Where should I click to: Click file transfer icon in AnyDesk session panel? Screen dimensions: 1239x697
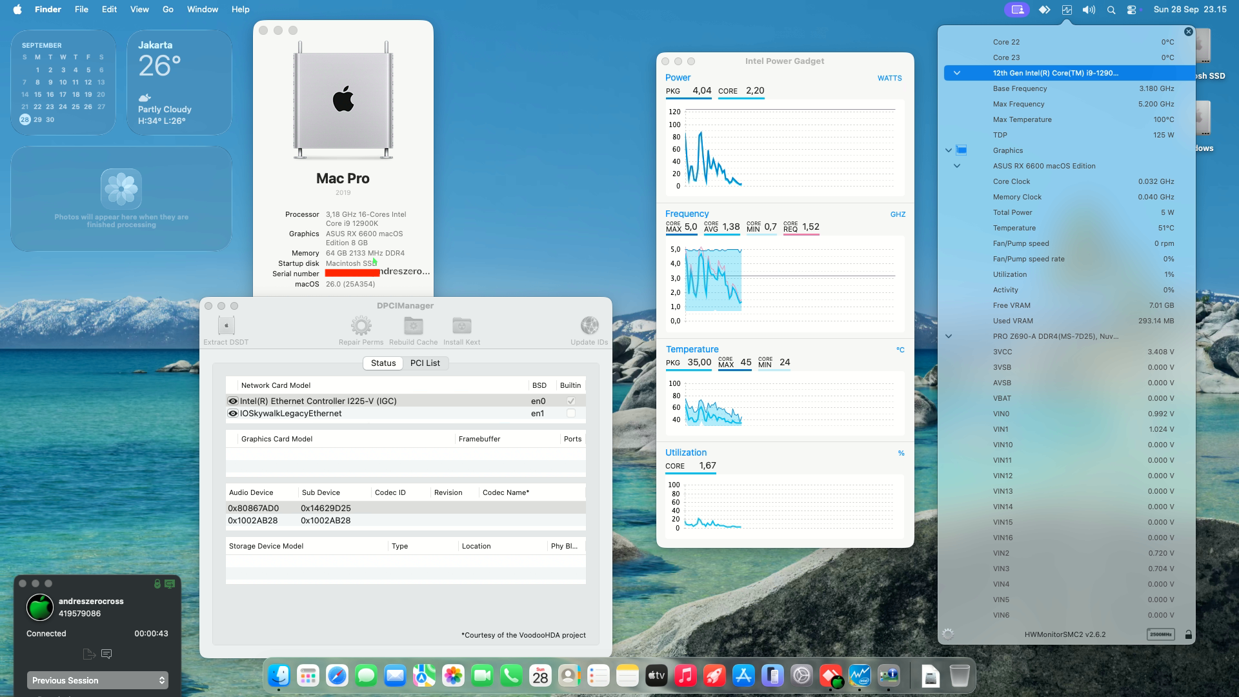click(x=89, y=654)
